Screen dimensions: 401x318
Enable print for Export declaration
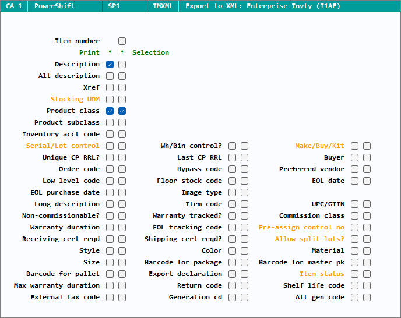pyautogui.click(x=232, y=274)
